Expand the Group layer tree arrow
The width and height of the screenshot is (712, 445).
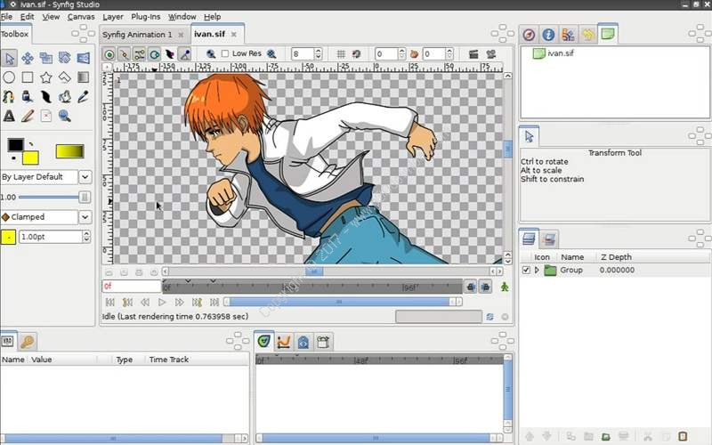click(537, 270)
